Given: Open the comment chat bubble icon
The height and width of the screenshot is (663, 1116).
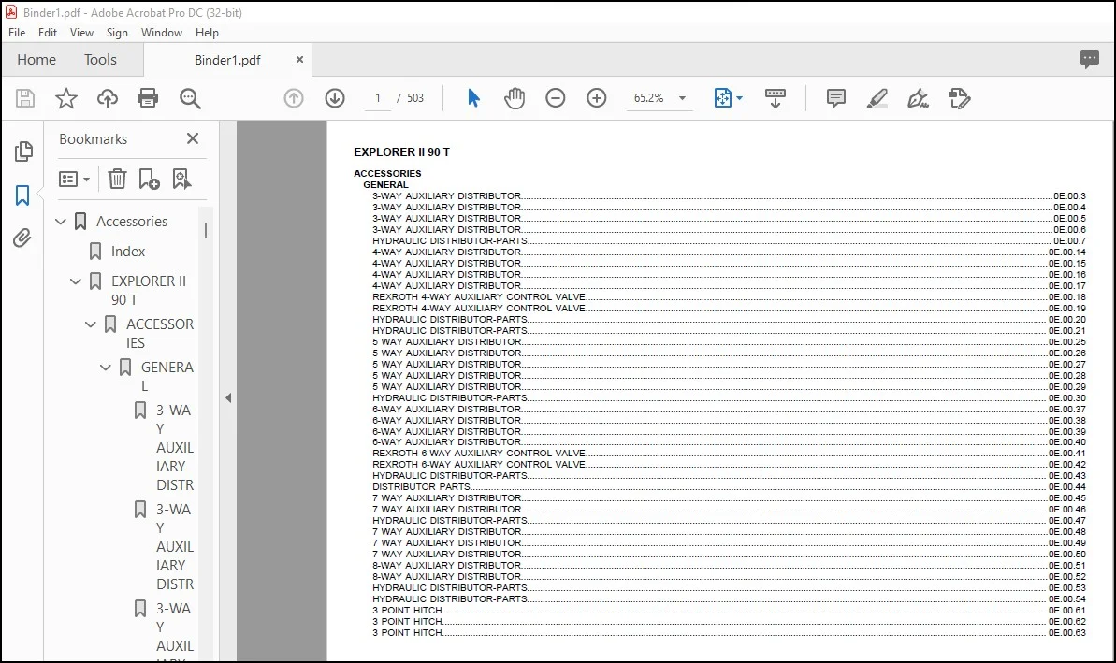Looking at the screenshot, I should pos(1089,59).
